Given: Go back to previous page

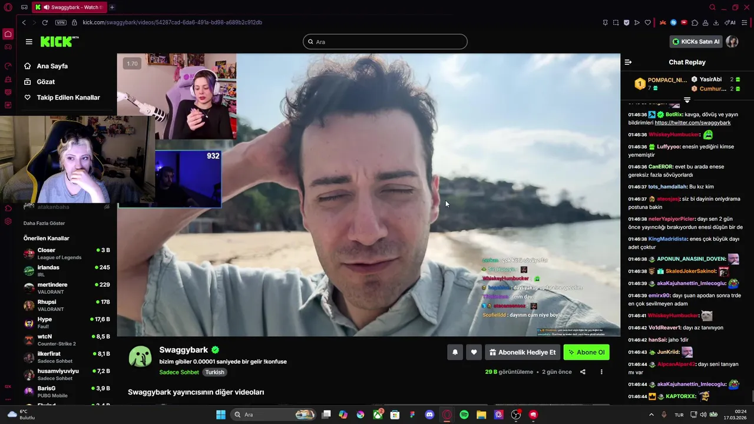Looking at the screenshot, I should (x=24, y=22).
